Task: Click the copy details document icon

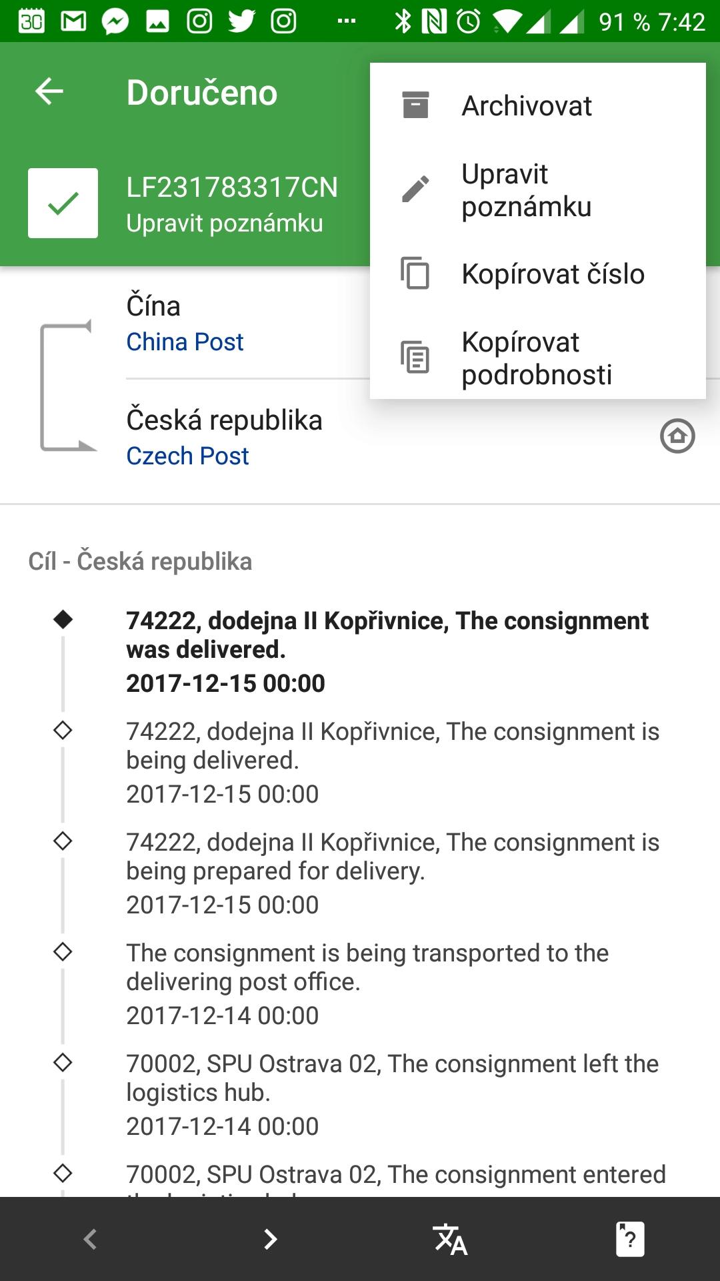Action: click(415, 357)
